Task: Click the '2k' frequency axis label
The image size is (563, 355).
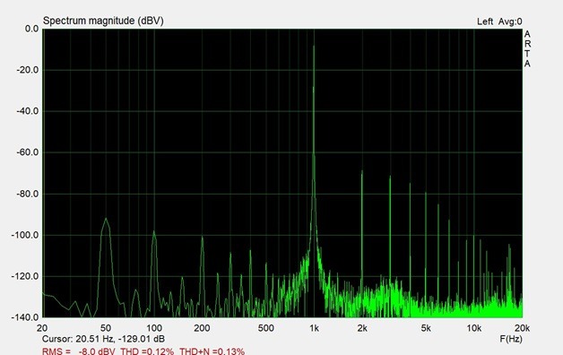Action: [x=362, y=328]
